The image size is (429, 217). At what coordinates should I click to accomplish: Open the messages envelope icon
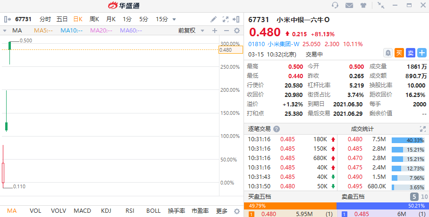[x=349, y=5]
